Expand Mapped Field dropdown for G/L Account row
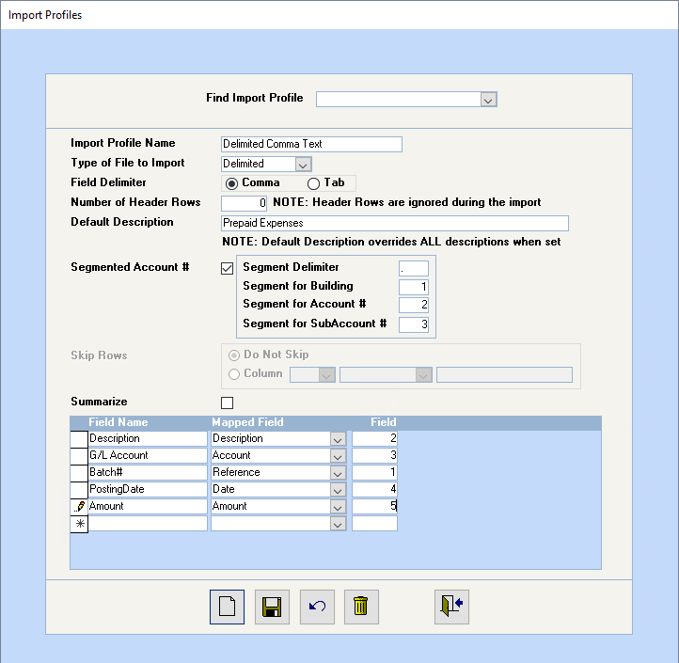This screenshot has height=663, width=679. click(338, 455)
